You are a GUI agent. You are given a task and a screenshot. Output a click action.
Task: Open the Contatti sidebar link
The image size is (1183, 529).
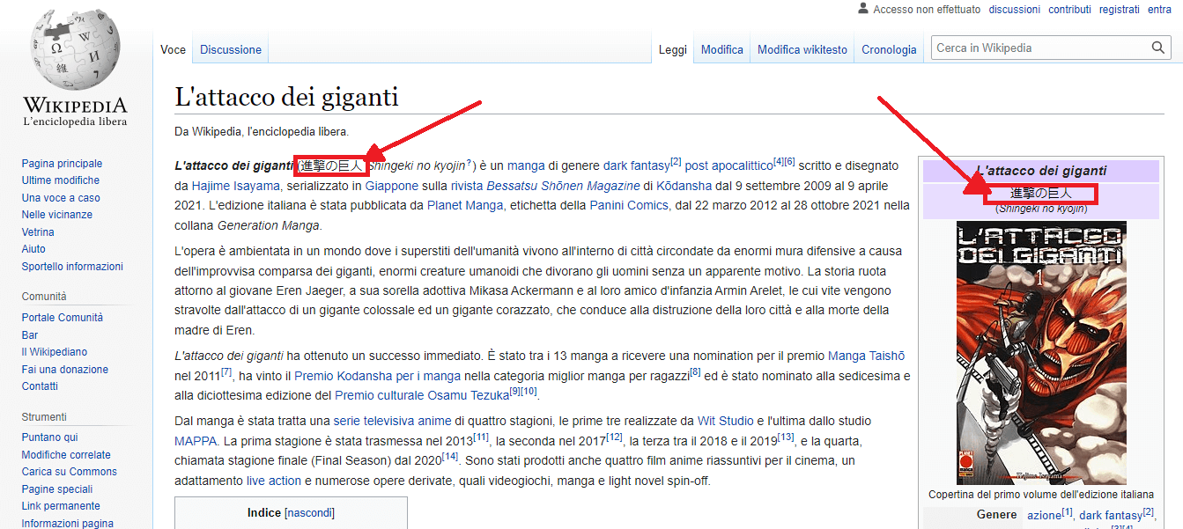(x=40, y=386)
